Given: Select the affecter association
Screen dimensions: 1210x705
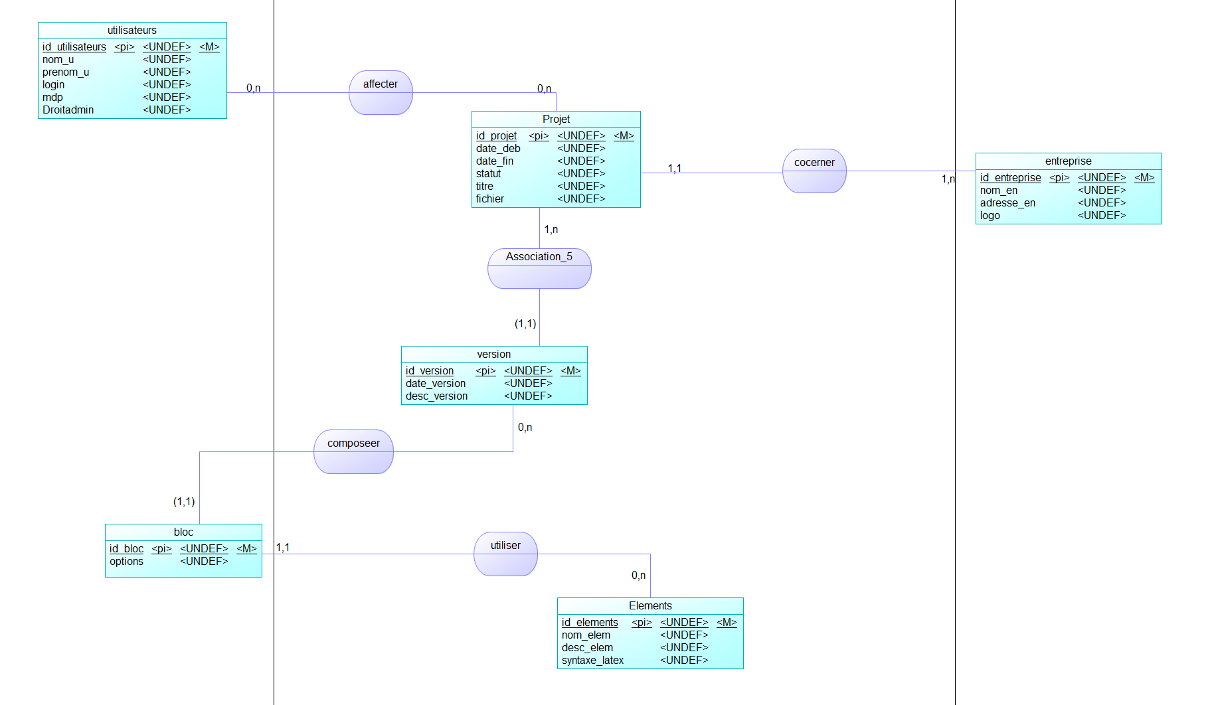Looking at the screenshot, I should [x=381, y=92].
